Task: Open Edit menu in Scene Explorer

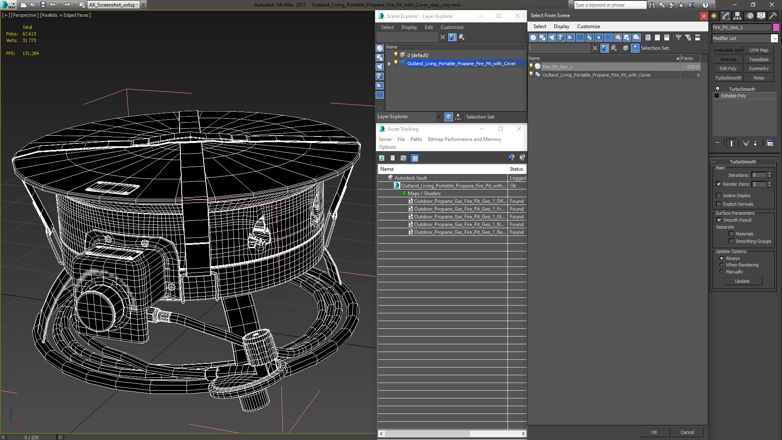Action: click(x=428, y=27)
